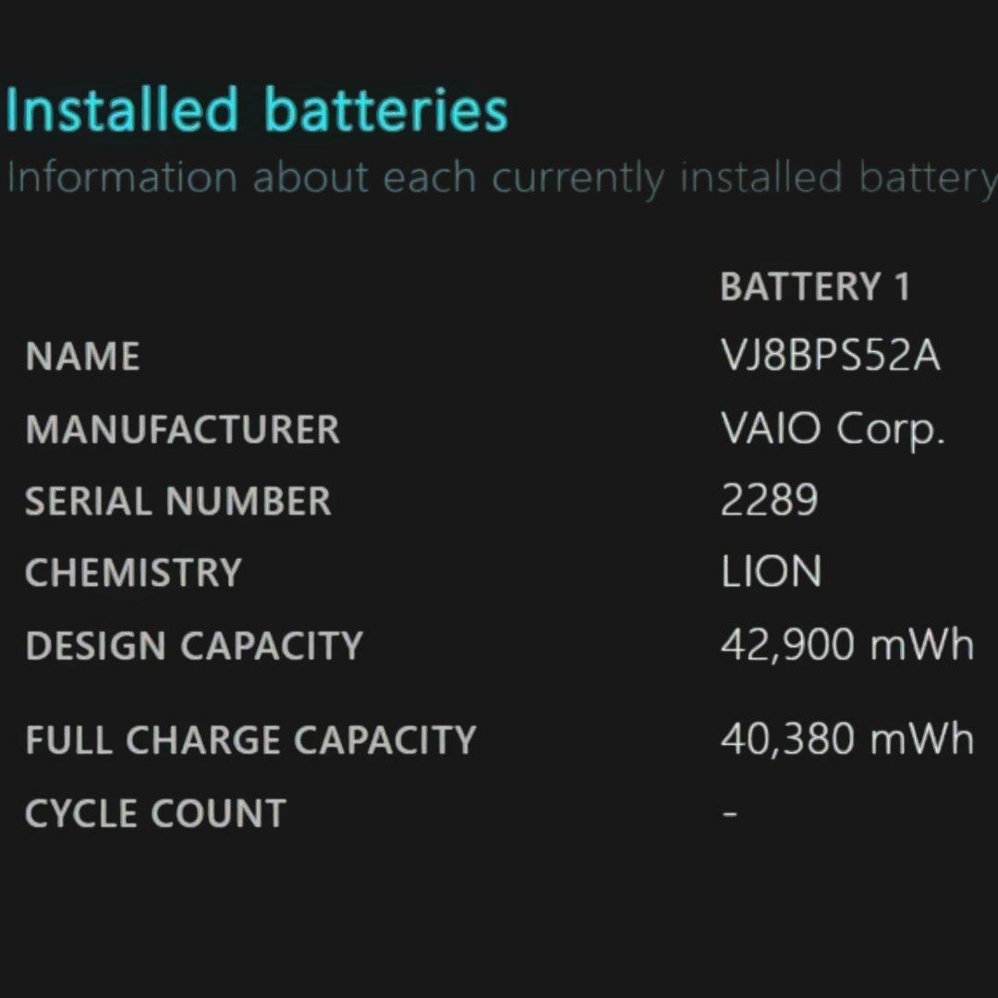Select the BATTERY 1 column header
Screen dimensions: 998x998
[x=815, y=287]
